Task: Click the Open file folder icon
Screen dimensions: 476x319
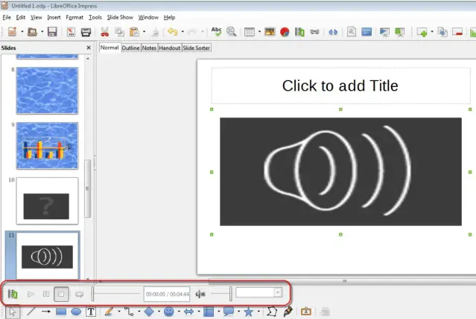Action: pyautogui.click(x=32, y=31)
